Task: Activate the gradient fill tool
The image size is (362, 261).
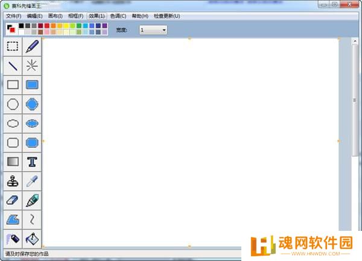Action: (13, 162)
